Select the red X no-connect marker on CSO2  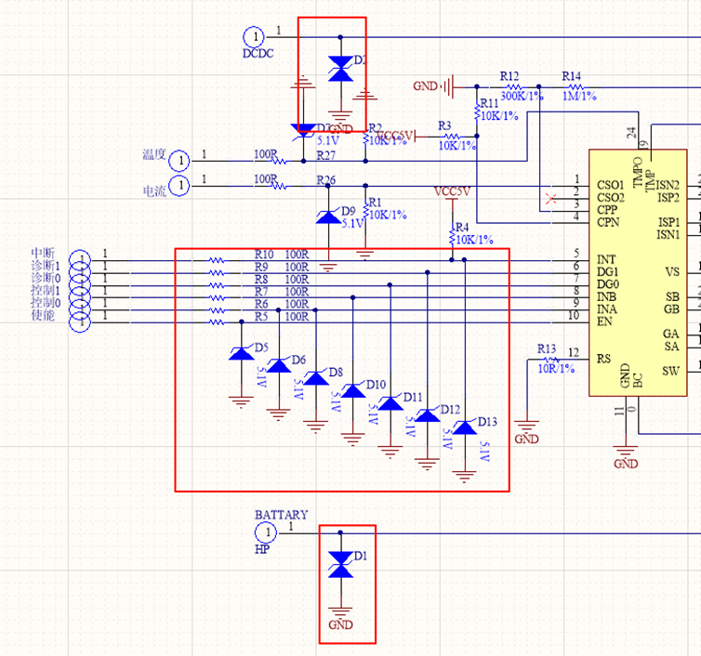(x=552, y=198)
